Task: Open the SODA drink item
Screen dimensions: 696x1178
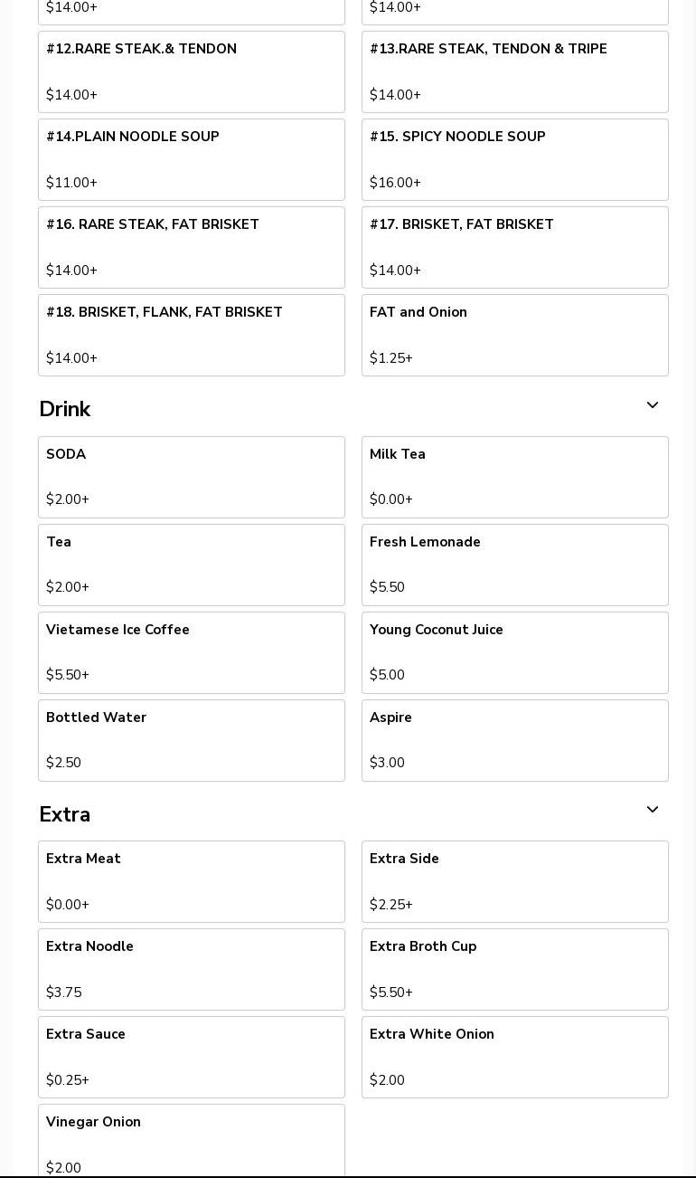Action: pos(192,477)
